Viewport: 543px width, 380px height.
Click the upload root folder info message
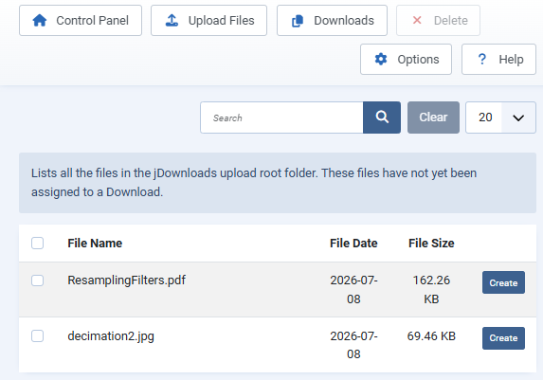tap(278, 183)
